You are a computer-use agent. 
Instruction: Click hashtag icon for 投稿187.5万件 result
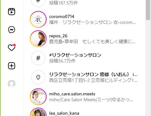coord(38,2)
